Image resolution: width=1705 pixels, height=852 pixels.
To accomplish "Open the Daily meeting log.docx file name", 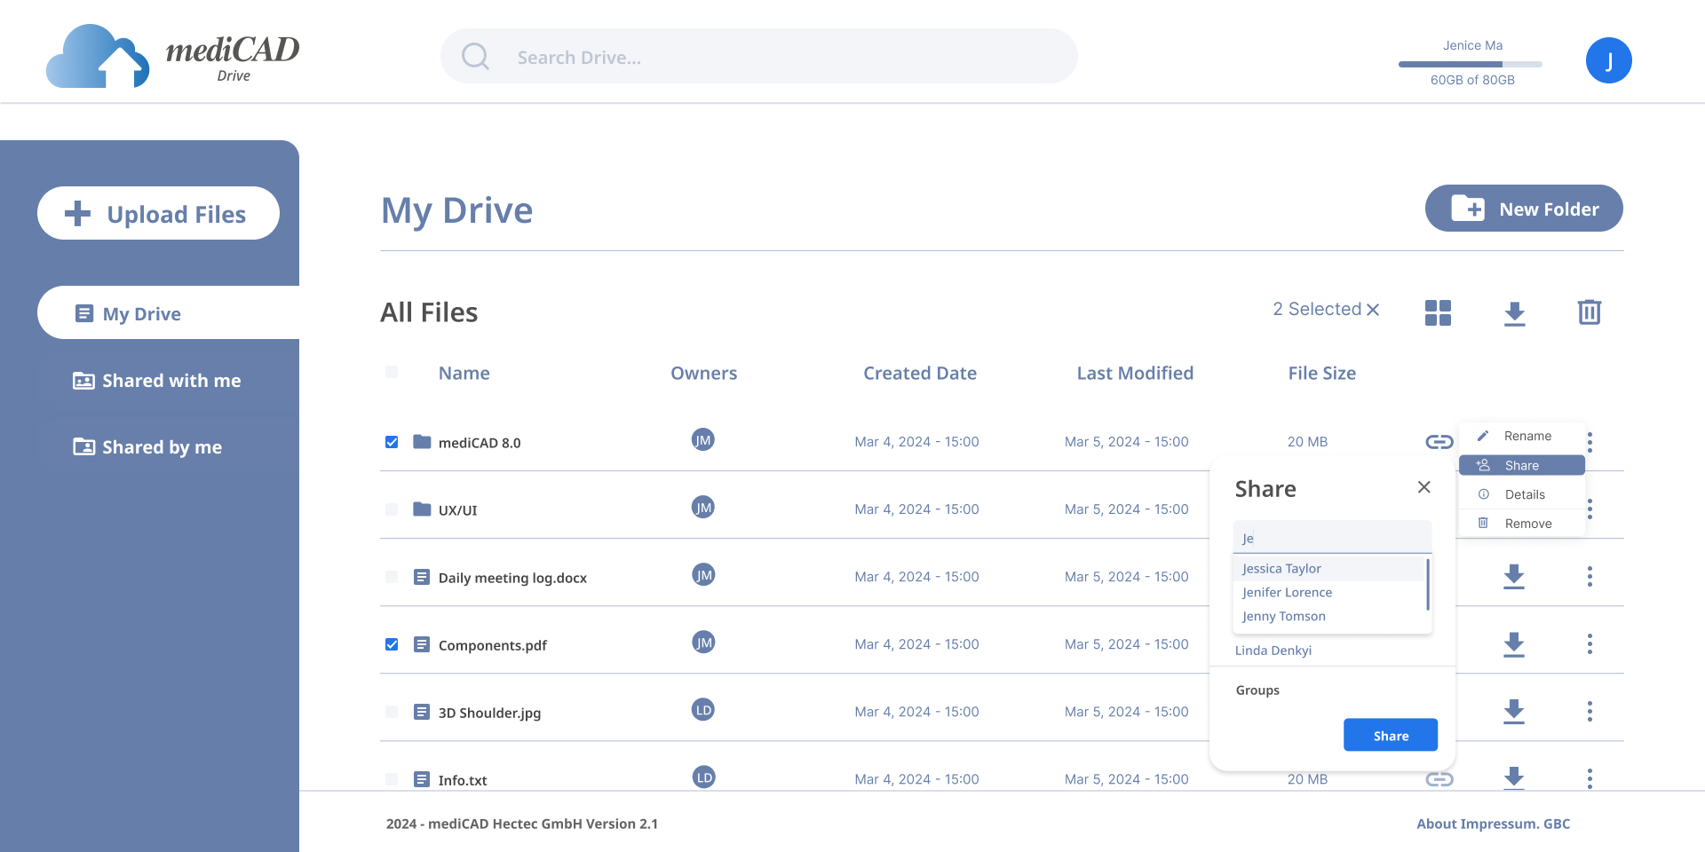I will (x=512, y=578).
